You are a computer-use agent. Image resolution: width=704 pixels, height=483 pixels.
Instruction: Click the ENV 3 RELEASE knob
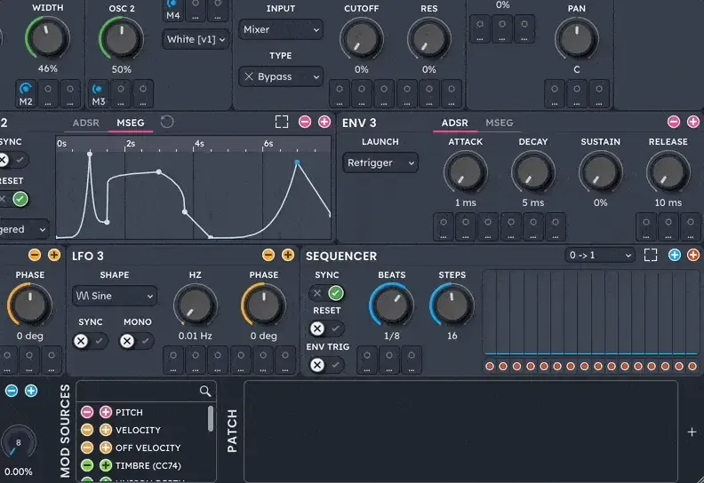pos(668,172)
